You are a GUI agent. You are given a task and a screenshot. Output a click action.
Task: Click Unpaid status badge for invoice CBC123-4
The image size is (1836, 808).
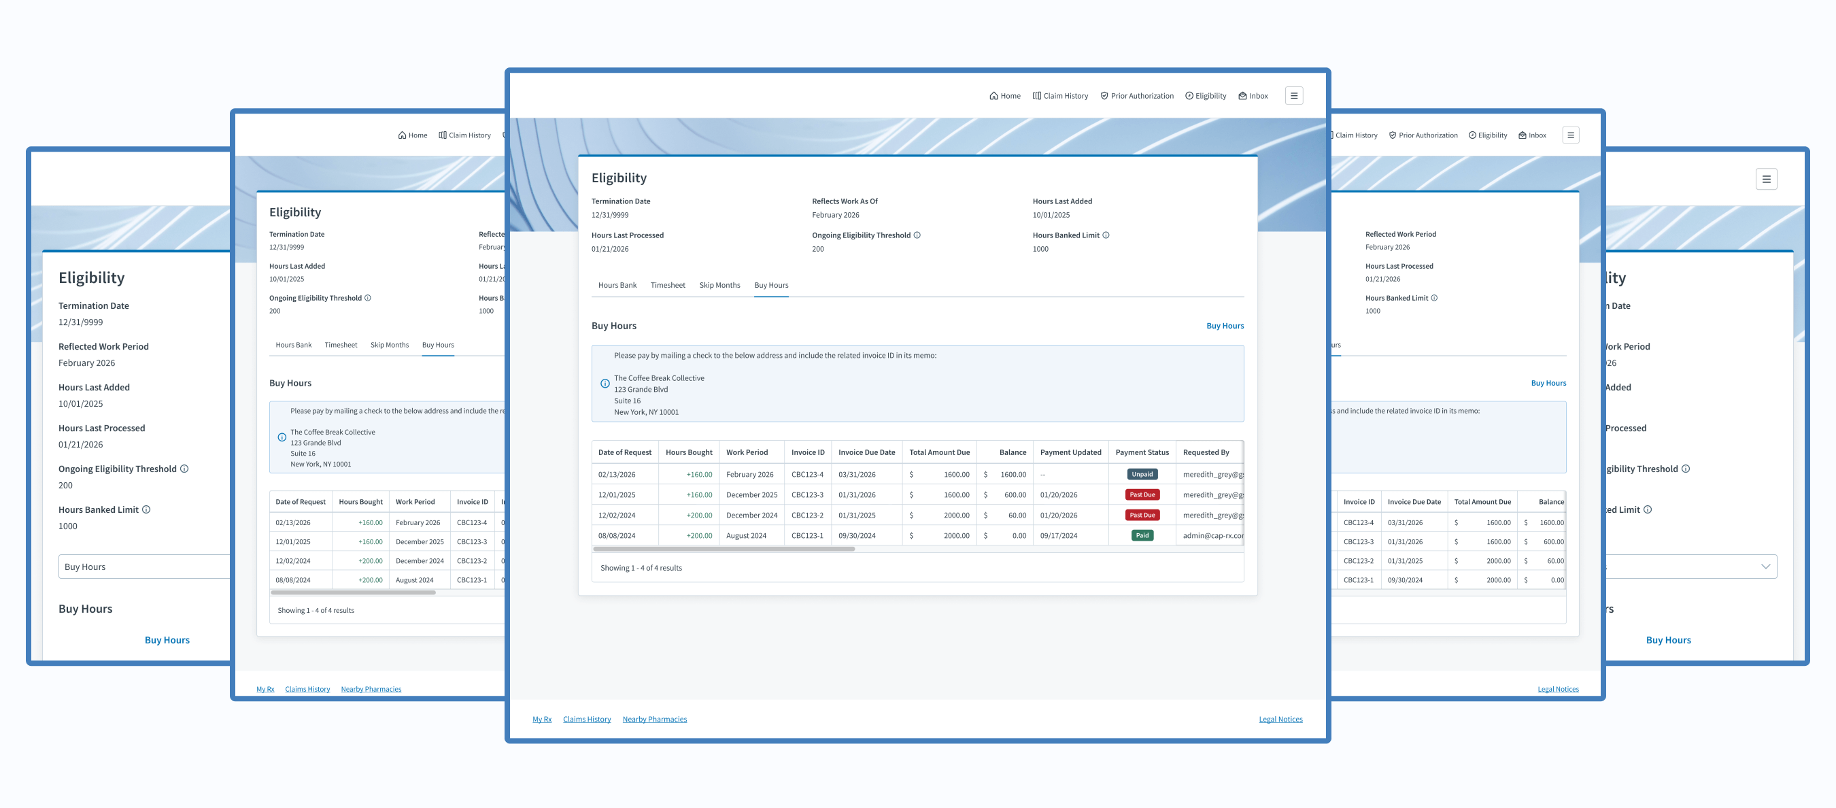[x=1142, y=474]
